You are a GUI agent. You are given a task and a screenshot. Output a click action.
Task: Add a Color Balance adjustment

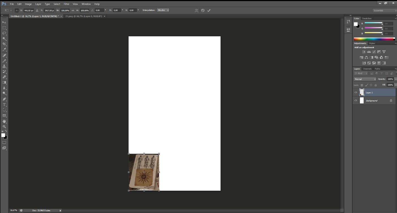[x=366, y=57]
